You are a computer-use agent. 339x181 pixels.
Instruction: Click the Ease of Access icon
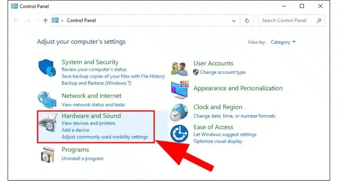(179, 134)
